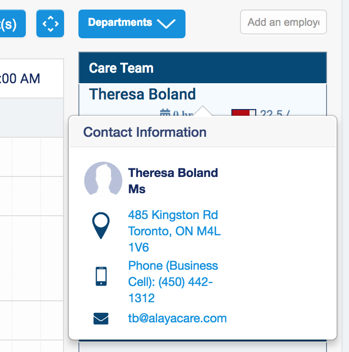Select the Care Team header

pos(202,68)
